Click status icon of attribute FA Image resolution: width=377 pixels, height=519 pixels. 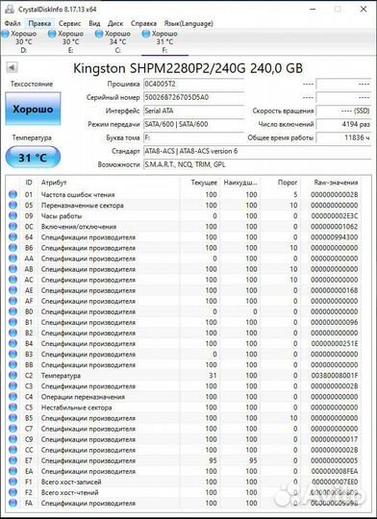click(13, 503)
